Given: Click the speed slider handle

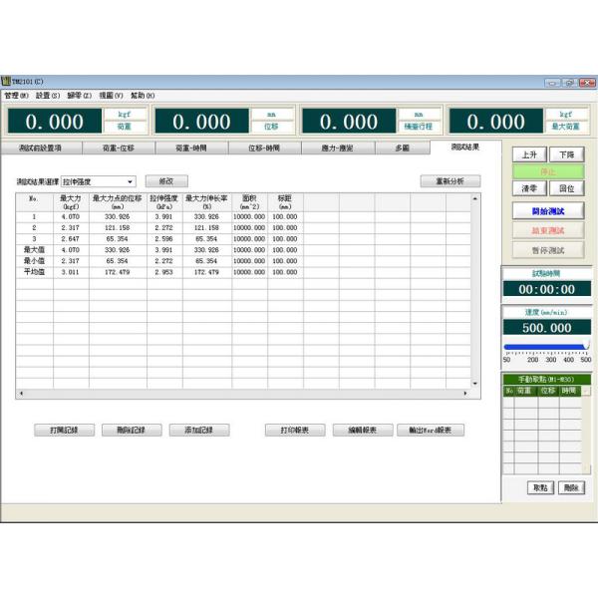Looking at the screenshot, I should (x=587, y=346).
